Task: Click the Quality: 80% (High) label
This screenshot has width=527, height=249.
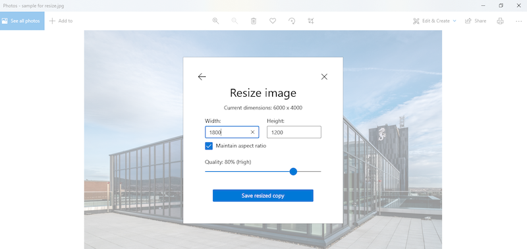Action: pos(228,162)
